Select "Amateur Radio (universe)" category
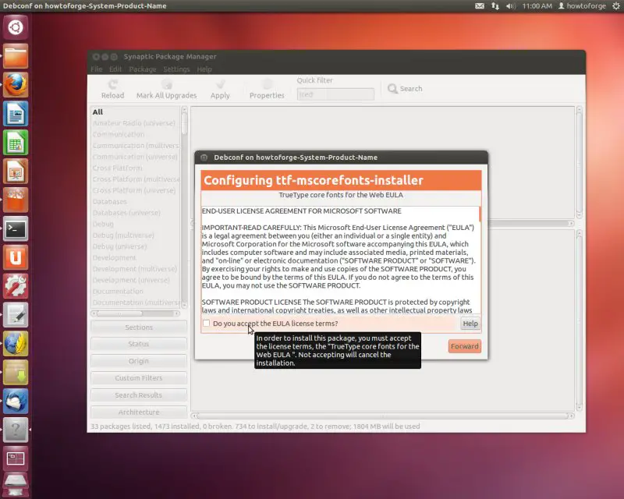Viewport: 624px width, 499px height. [133, 123]
